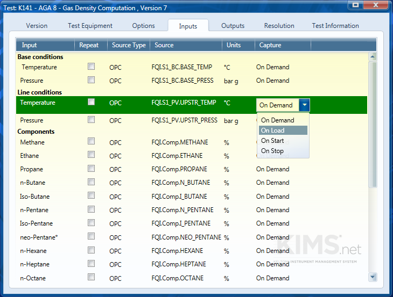Select source FQI.S1_BC.BASE_PRESS
This screenshot has width=393, height=297.
click(183, 81)
